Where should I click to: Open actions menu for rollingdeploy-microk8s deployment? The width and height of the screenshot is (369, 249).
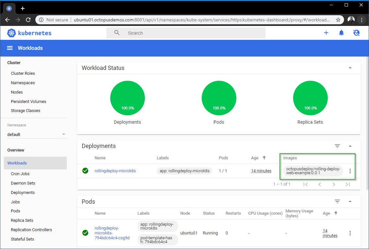(350, 171)
